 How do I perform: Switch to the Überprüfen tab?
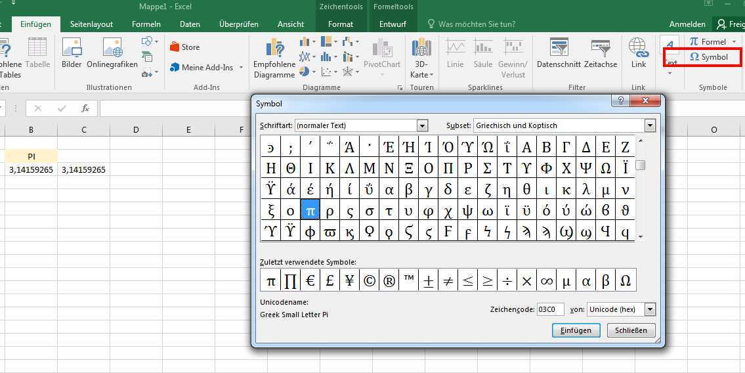pos(239,24)
